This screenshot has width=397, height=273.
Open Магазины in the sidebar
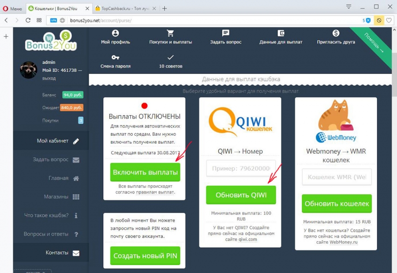click(51, 197)
